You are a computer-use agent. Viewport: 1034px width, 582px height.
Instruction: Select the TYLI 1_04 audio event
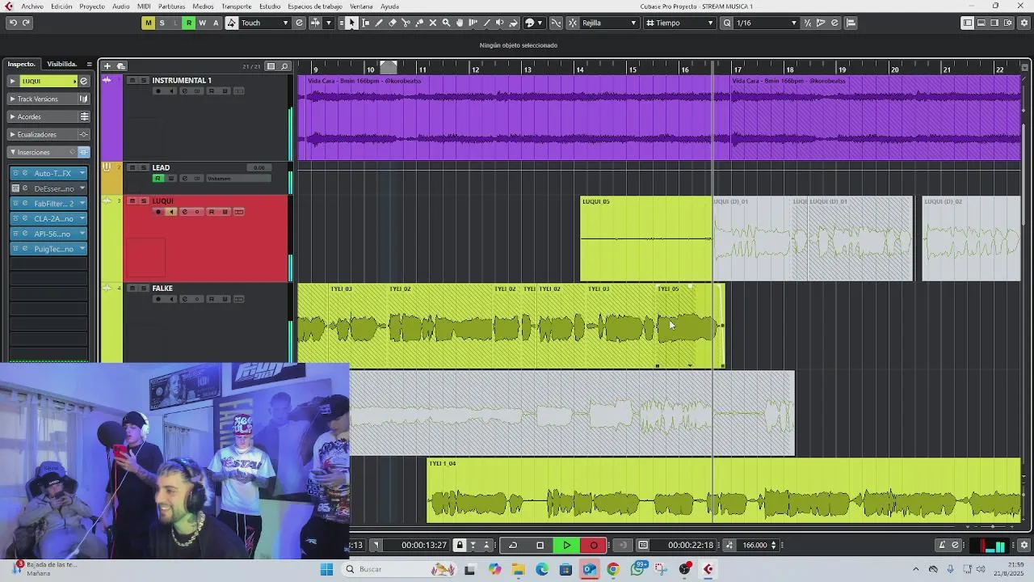coord(723,490)
